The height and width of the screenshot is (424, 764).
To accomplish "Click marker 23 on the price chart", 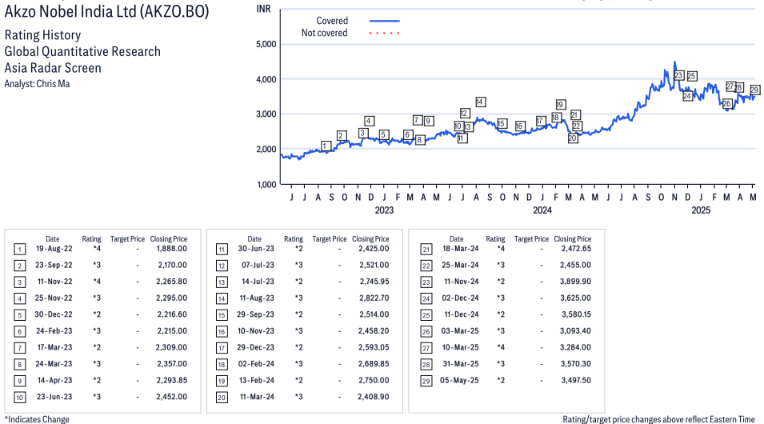I will [678, 75].
